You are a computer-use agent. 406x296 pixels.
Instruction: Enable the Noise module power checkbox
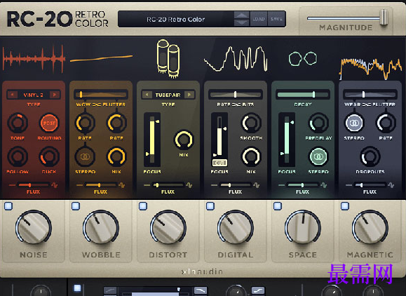click(x=8, y=206)
